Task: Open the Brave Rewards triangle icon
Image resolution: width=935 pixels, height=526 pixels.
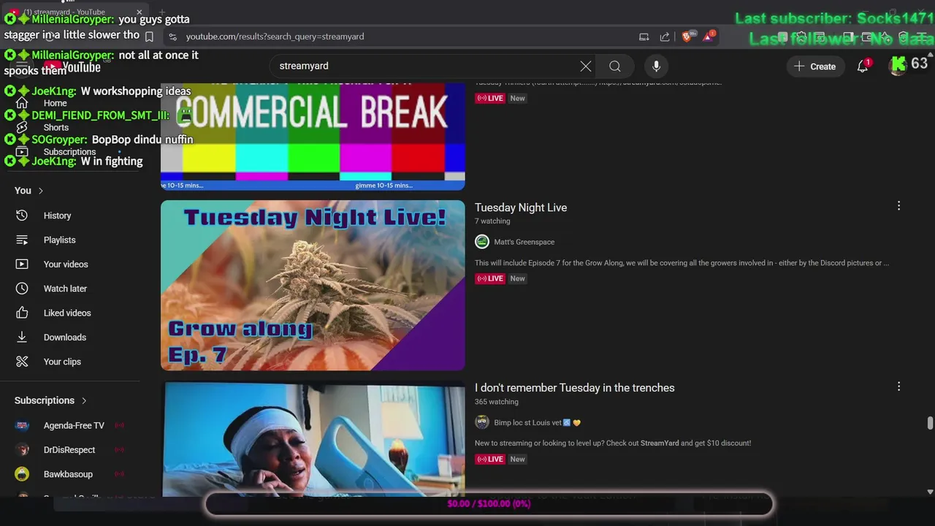Action: coord(709,37)
